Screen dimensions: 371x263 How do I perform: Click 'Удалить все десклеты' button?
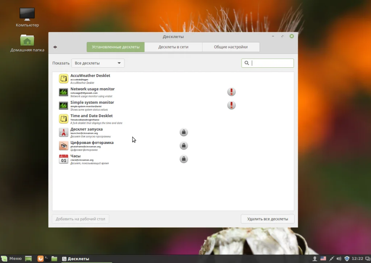[x=268, y=219]
